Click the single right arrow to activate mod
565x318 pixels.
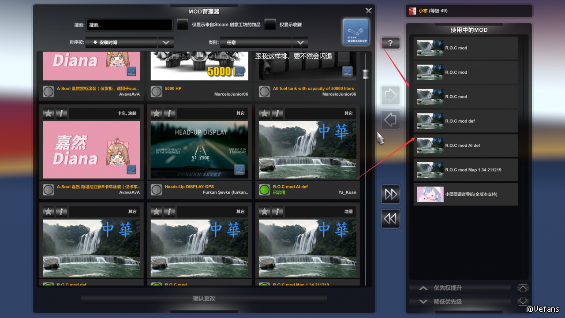(390, 95)
